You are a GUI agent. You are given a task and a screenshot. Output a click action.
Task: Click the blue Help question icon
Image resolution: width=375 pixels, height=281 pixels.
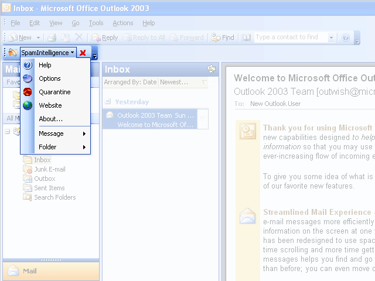pos(28,65)
